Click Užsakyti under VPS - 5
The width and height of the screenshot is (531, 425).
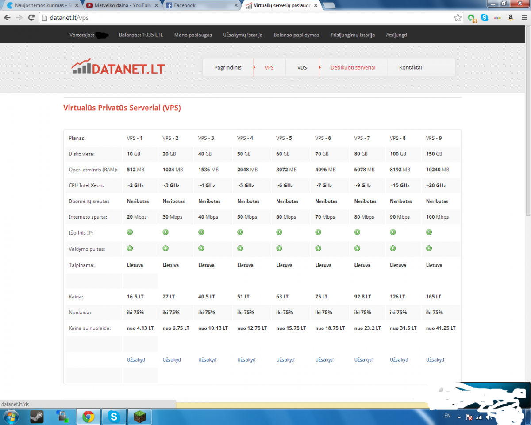click(x=285, y=360)
